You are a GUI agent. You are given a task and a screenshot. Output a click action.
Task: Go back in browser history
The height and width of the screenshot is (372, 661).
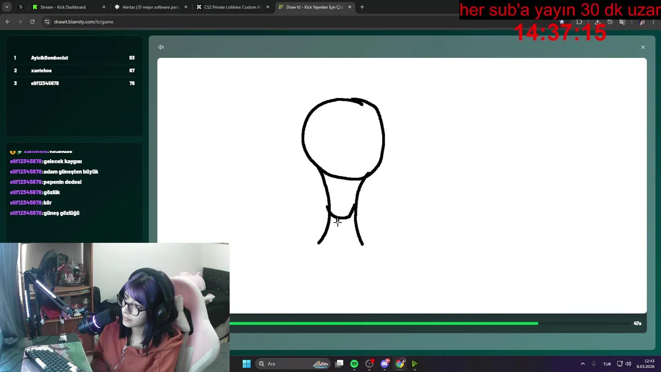point(7,22)
